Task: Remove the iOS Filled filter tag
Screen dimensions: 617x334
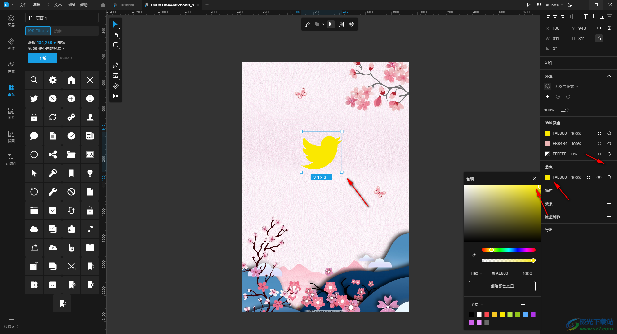Action: (48, 31)
